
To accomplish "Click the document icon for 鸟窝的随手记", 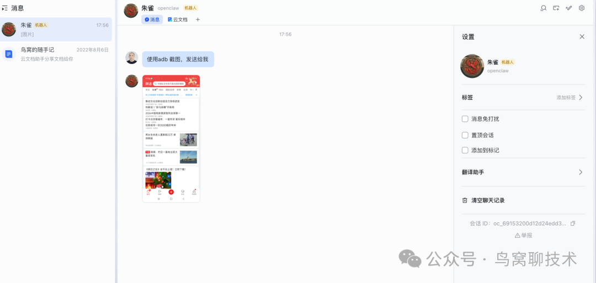I will tap(9, 54).
